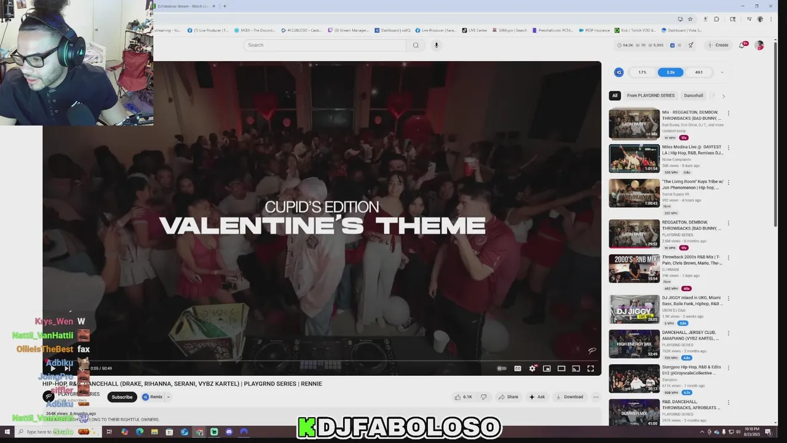
Task: Cast the video using the cast icon
Action: 576,369
